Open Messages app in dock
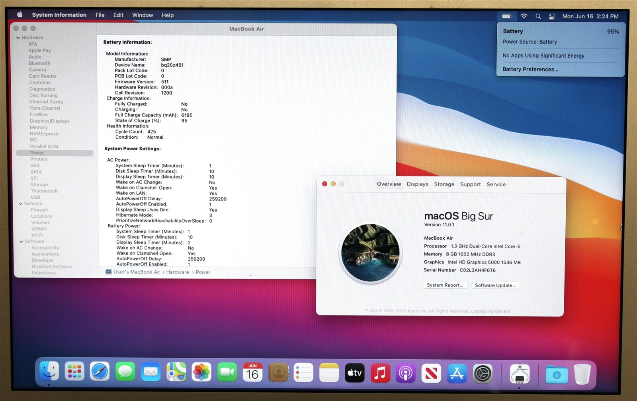Viewport: 637px width, 401px height. tap(125, 372)
